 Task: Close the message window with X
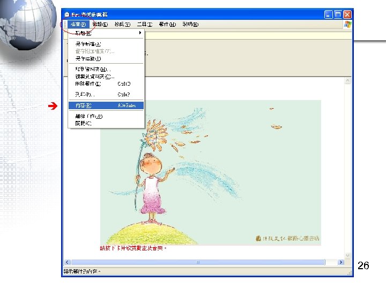(x=347, y=14)
